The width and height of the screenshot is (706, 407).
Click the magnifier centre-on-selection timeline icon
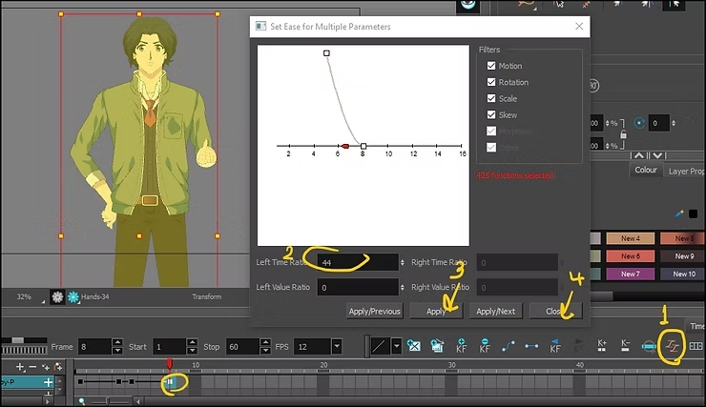pyautogui.click(x=649, y=346)
